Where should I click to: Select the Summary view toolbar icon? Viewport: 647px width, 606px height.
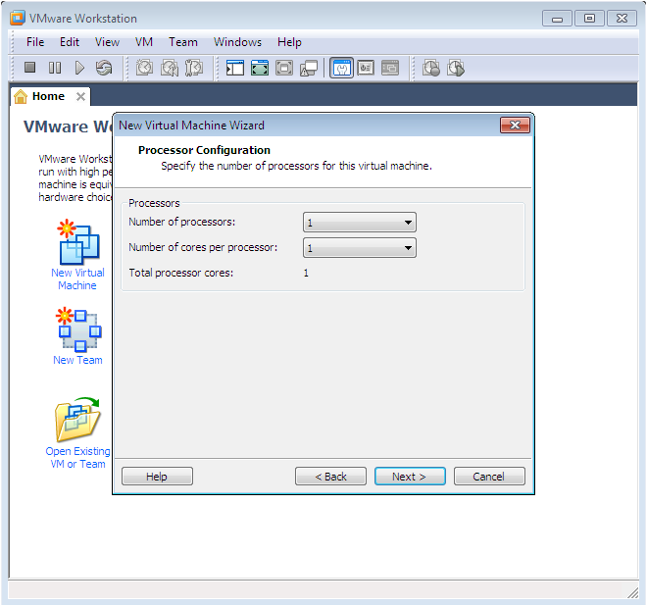click(x=342, y=68)
